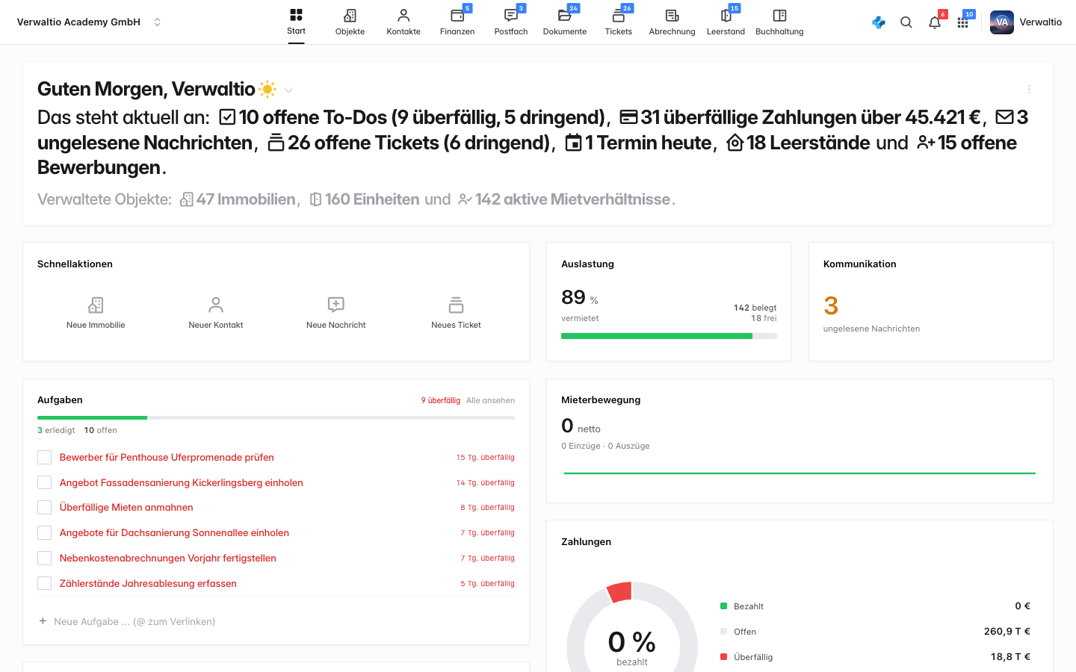Switch to the Finanzen tab
1076x672 pixels.
pos(457,22)
